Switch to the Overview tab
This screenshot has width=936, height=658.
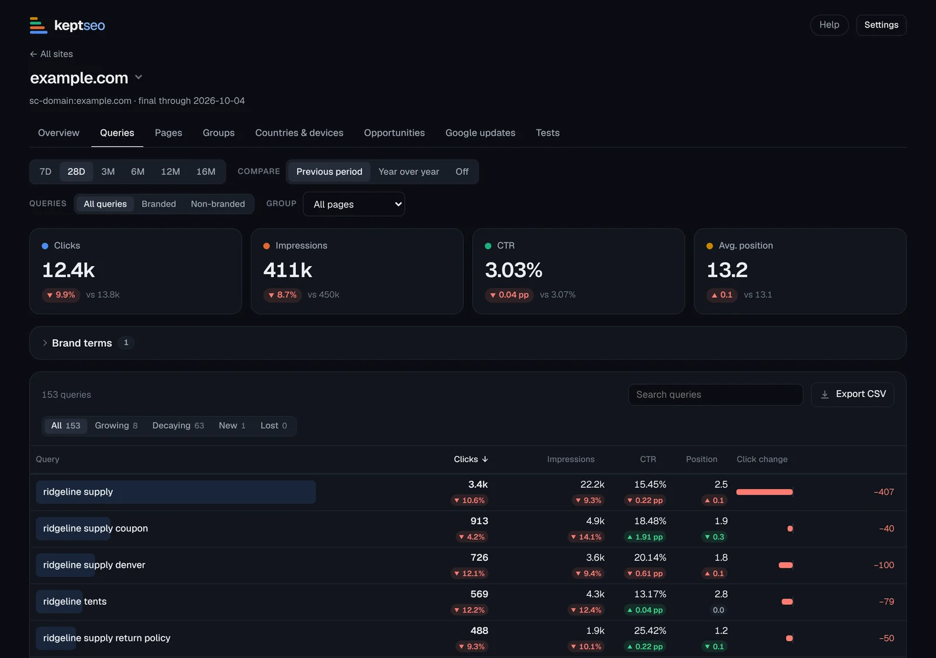tap(58, 133)
